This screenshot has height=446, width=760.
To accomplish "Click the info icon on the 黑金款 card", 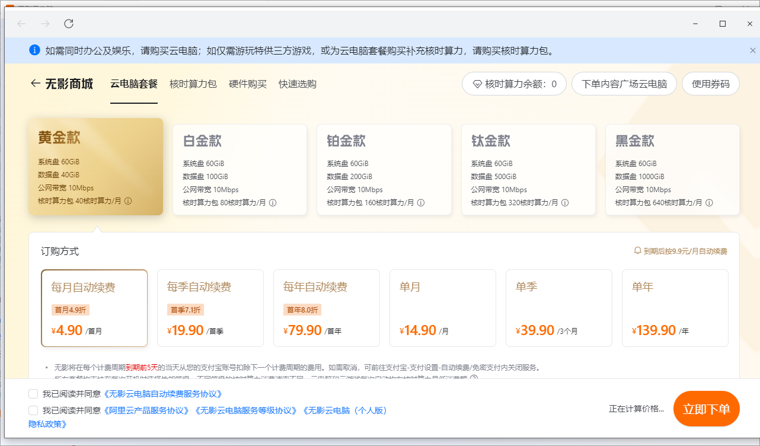I will [x=709, y=202].
